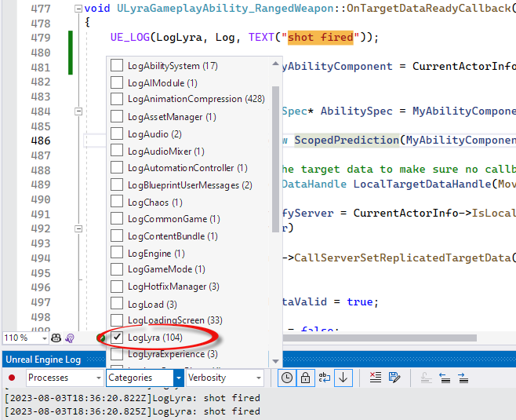This screenshot has height=420, width=516.
Task: Click the red record button in the log toolbar
Action: [12, 378]
